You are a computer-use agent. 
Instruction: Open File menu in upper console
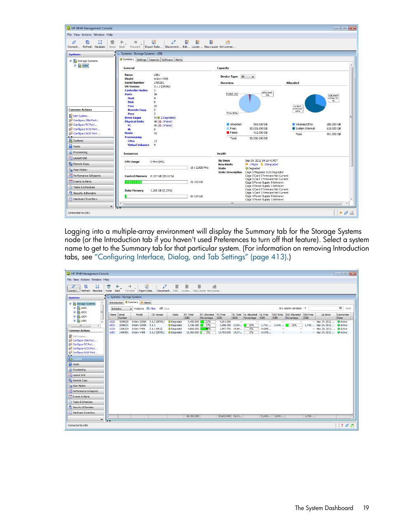coord(70,35)
